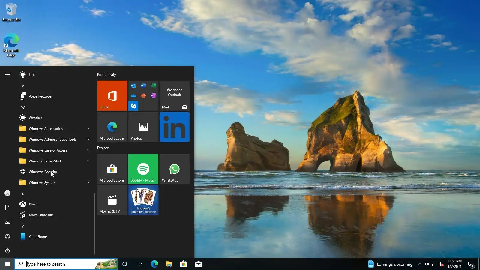The height and width of the screenshot is (270, 480).
Task: Launch Outlook from the small Office tiles
Action: pyautogui.click(x=133, y=86)
